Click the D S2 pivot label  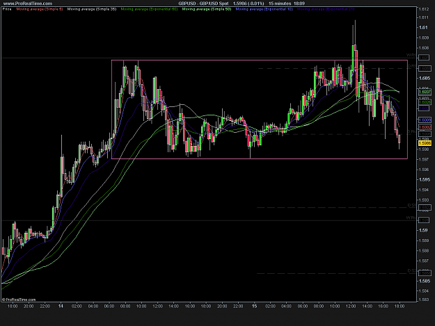point(412,270)
